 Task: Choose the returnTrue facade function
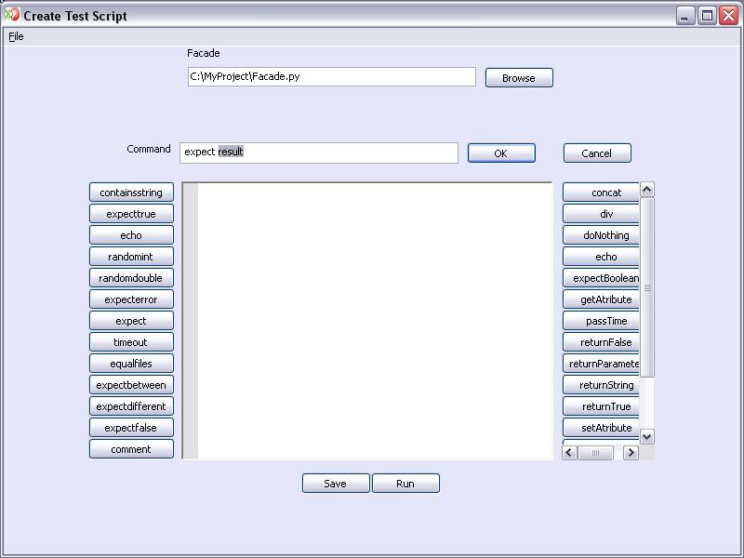click(600, 405)
